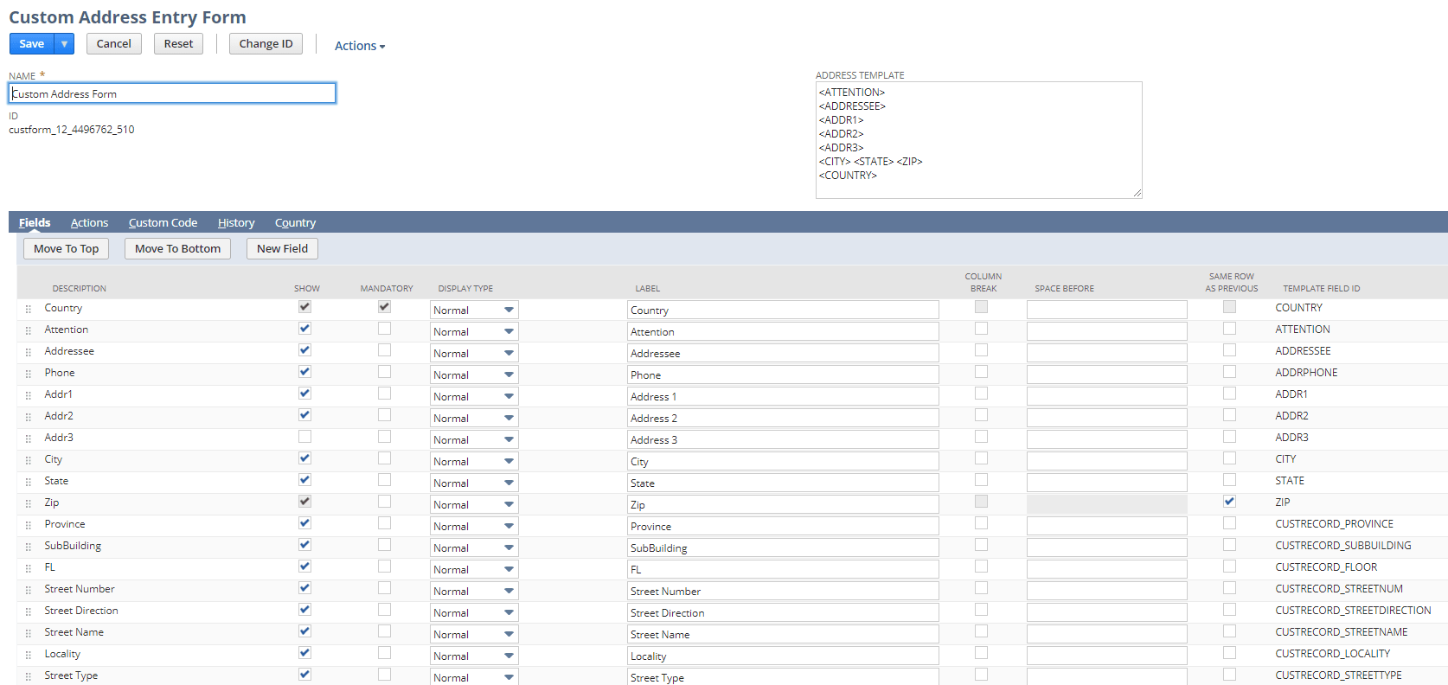Viewport: 1448px width, 685px height.
Task: Edit the label field containing SubBuilding
Action: pos(783,547)
